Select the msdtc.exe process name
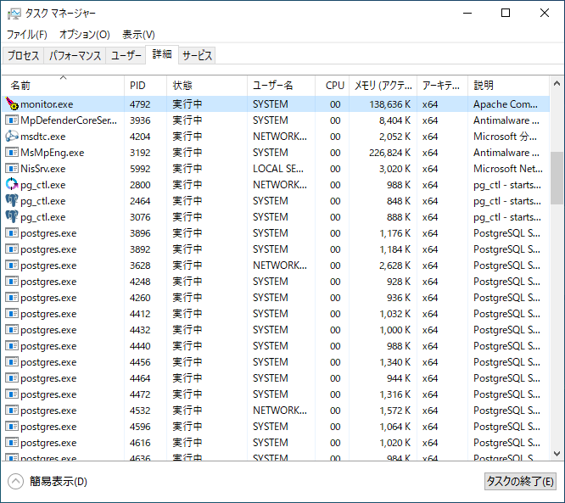Screen dimensions: 565x503 [x=43, y=137]
